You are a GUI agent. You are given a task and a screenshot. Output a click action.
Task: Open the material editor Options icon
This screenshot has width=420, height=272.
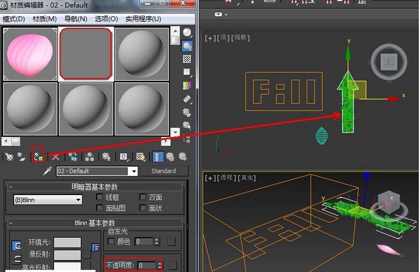187,112
